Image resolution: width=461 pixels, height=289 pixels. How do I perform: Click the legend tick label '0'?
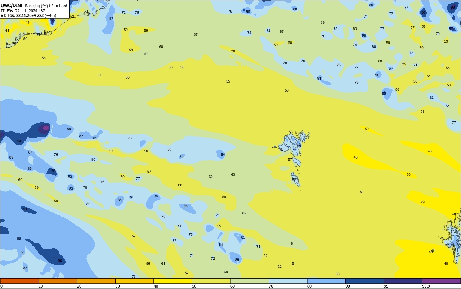(1, 286)
